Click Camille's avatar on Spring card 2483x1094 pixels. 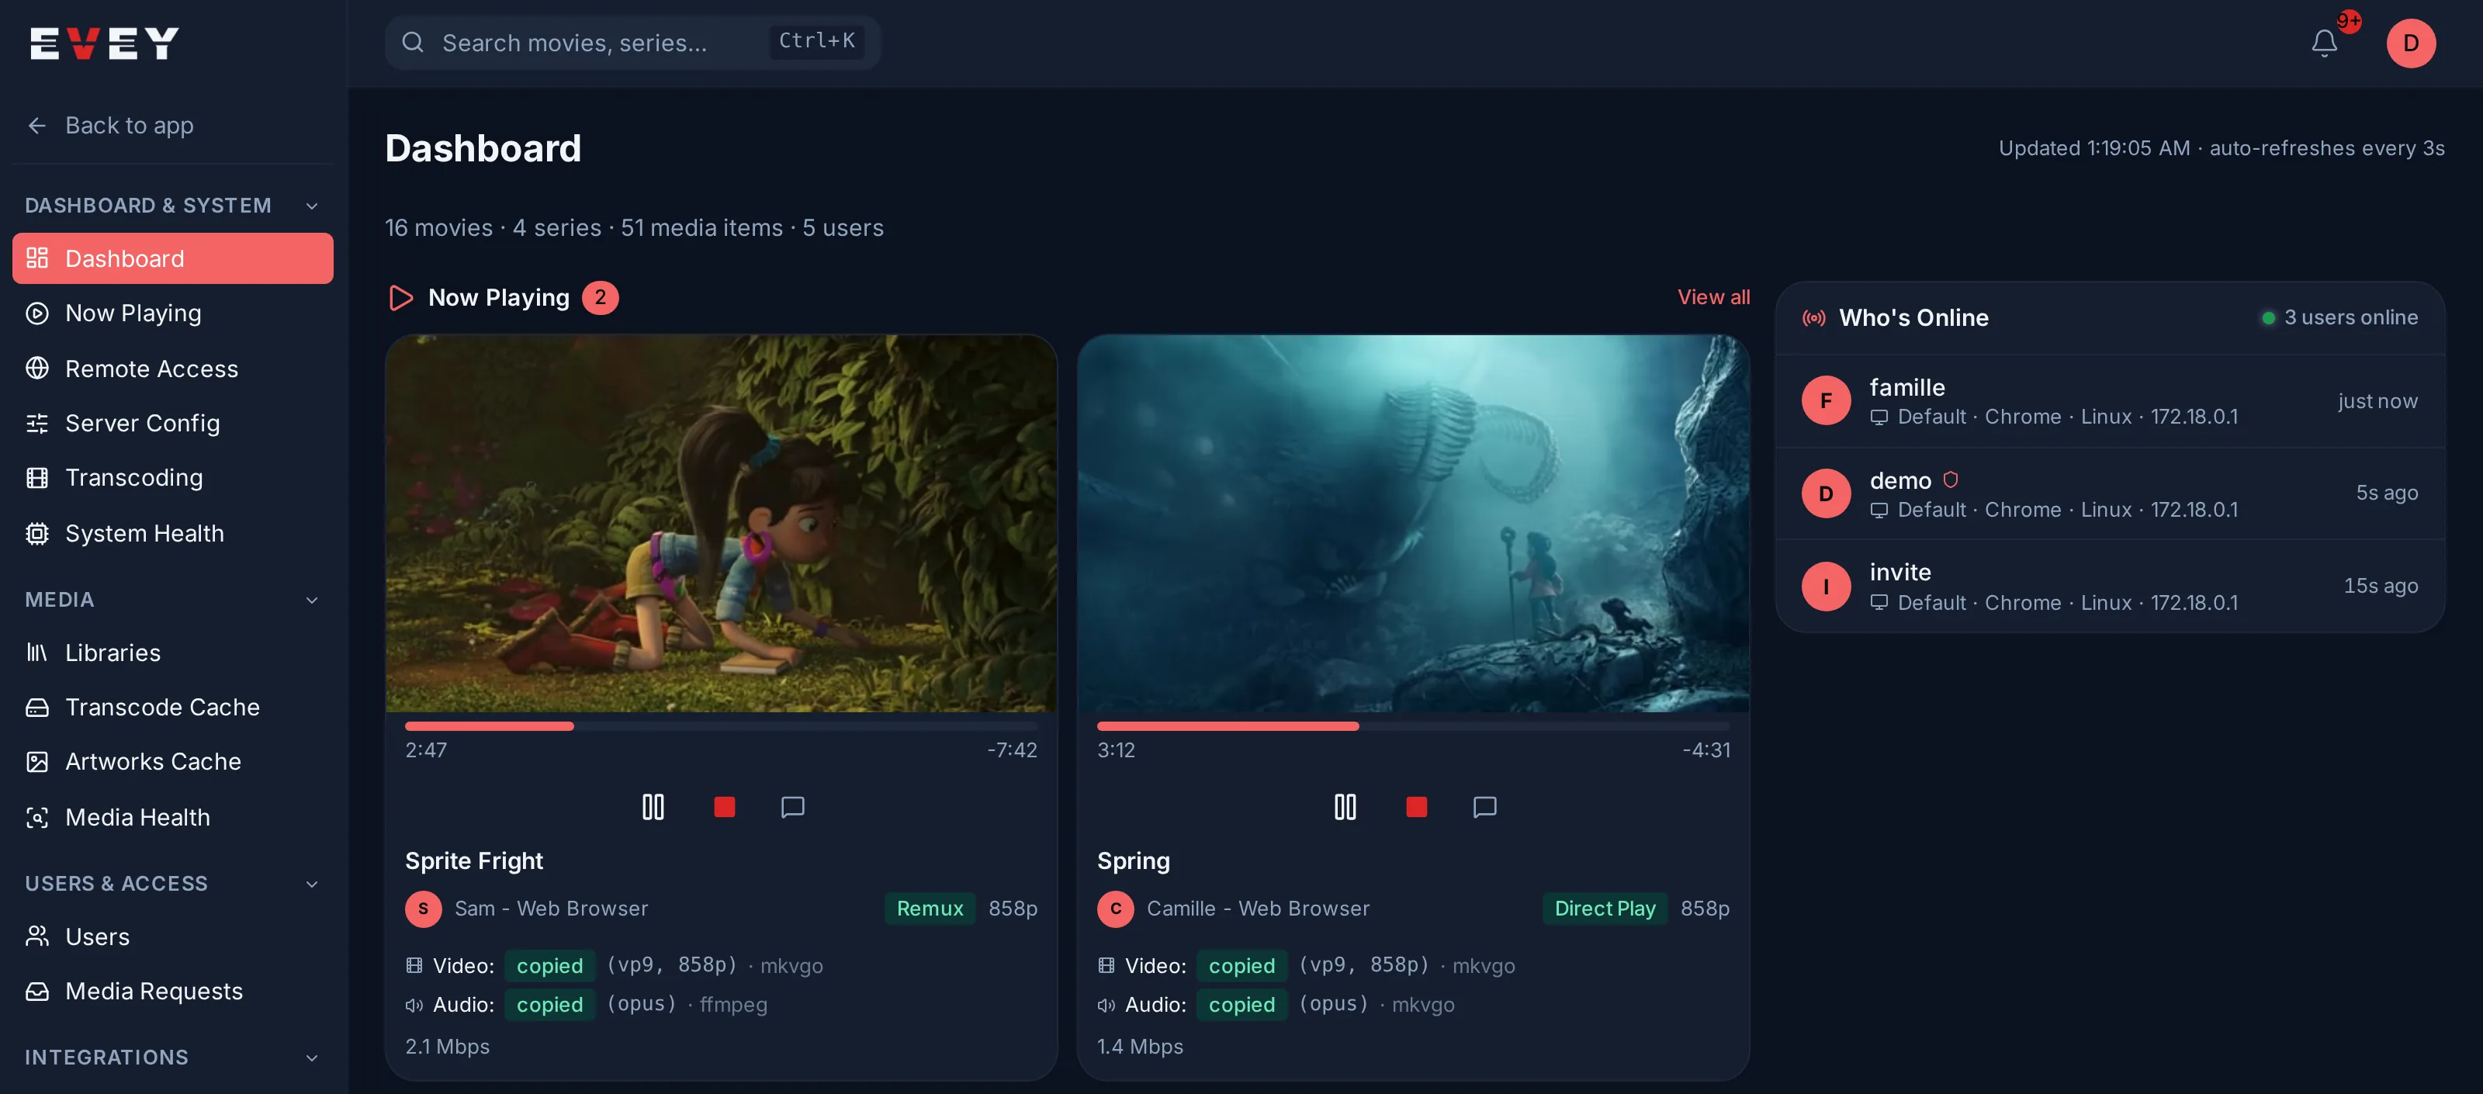click(x=1115, y=909)
